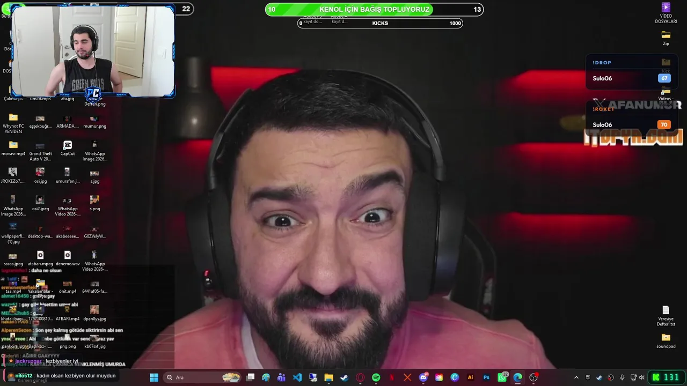Open Task View from the taskbar
This screenshot has width=687, height=386.
click(250, 377)
